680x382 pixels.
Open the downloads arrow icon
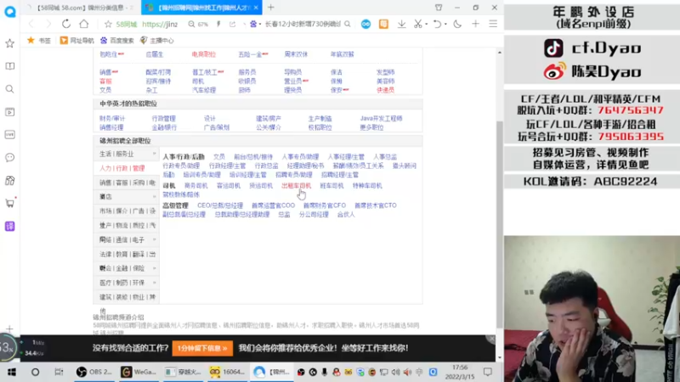pyautogui.click(x=401, y=25)
